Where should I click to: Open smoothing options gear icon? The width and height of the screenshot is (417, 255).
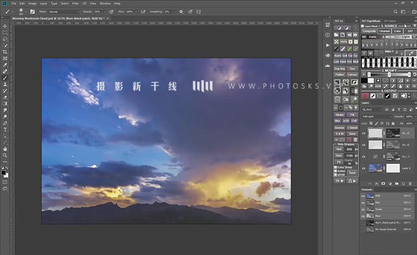pos(181,12)
